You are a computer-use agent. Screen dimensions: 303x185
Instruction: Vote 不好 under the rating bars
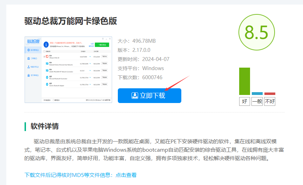click(x=270, y=102)
